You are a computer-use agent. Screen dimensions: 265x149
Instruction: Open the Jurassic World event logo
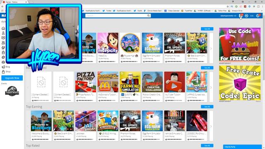(12, 91)
